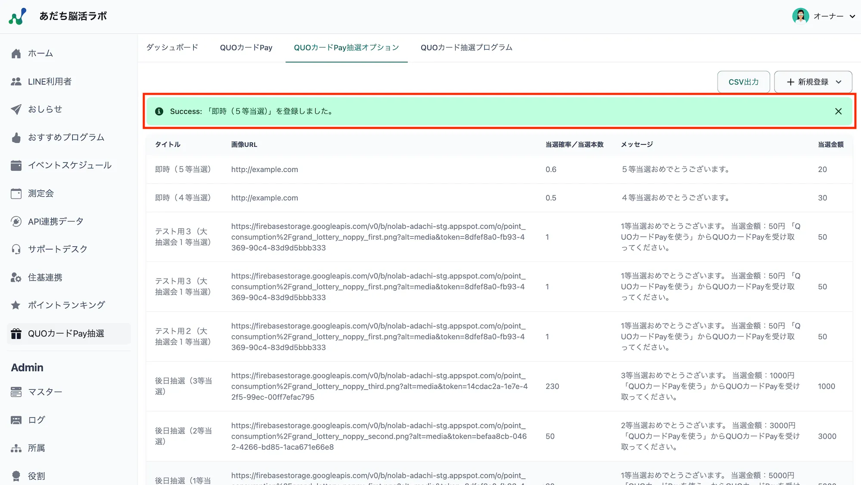The image size is (861, 485).
Task: Select the QUOカードPay抽選 gift icon
Action: click(16, 333)
